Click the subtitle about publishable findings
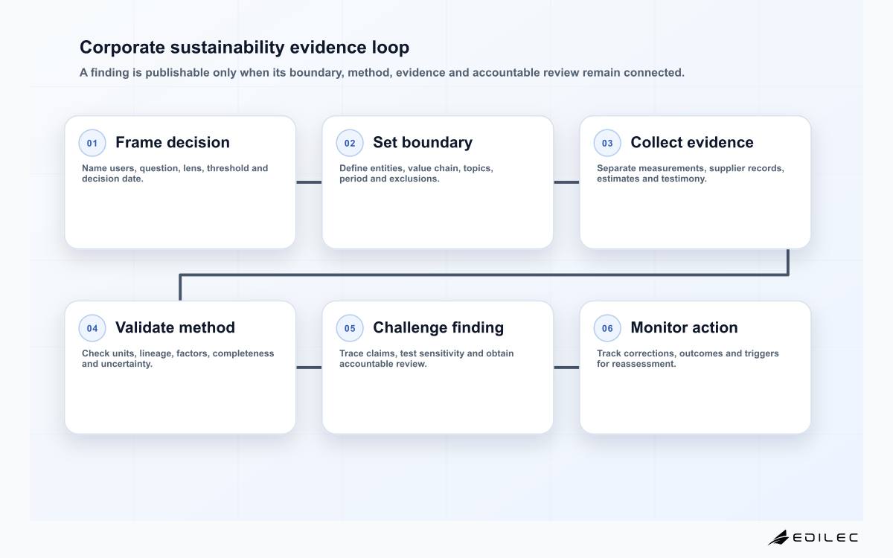Screen dimensions: 893x558 click(382, 73)
